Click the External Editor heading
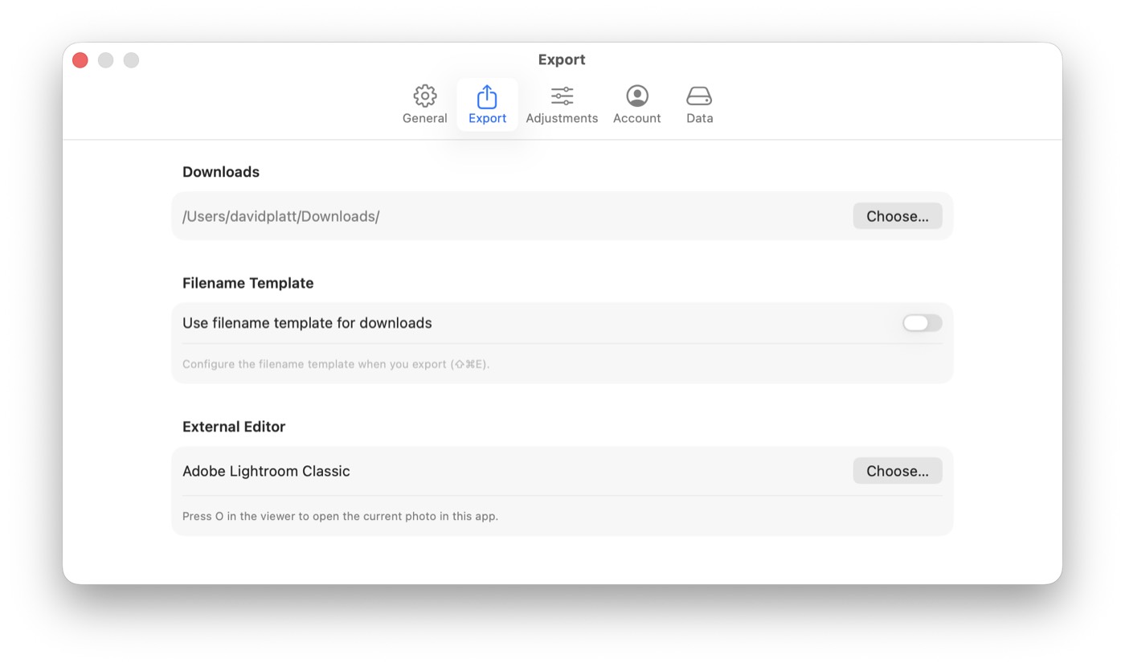Screen dimensions: 1125x667 coord(234,427)
